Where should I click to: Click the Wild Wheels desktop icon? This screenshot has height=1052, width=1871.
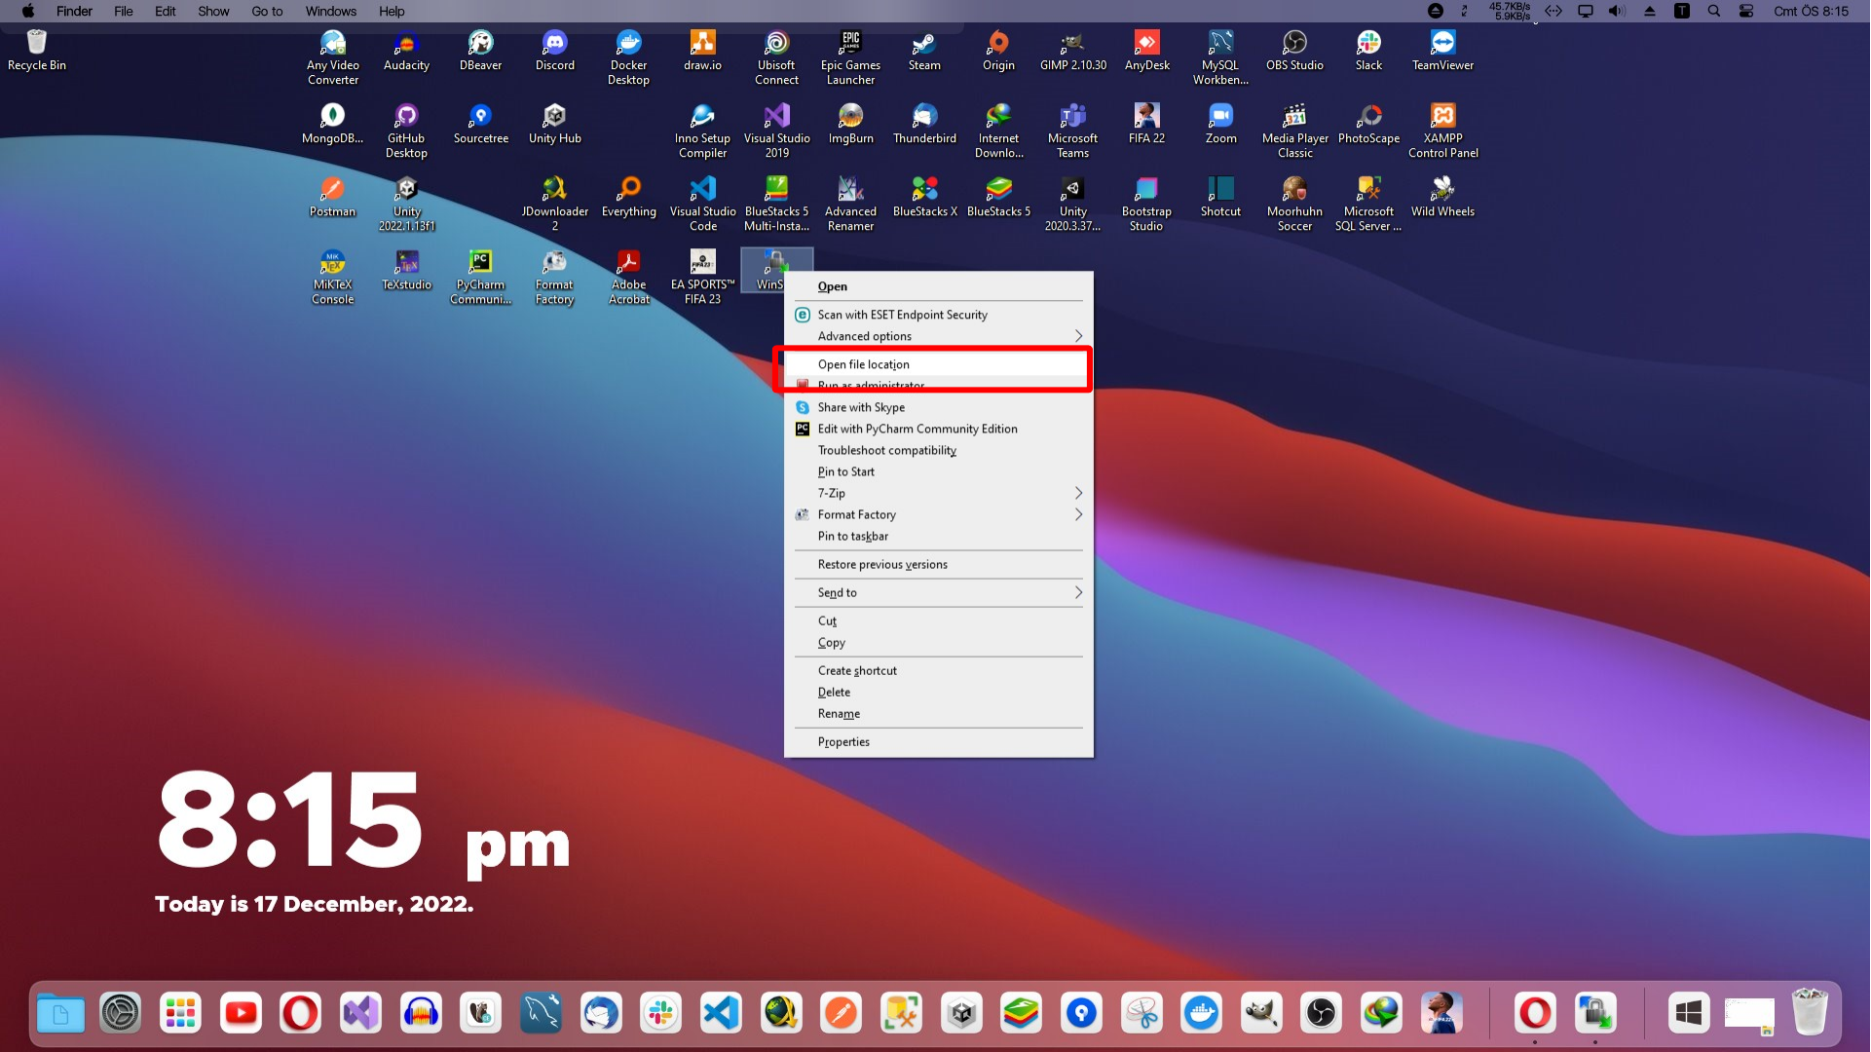point(1442,197)
